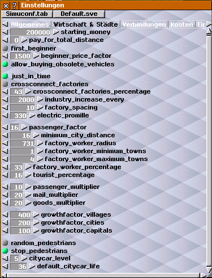Image resolution: width=212 pixels, height=278 pixels.
Task: Decrease passenger_factor with left arrow
Action: coord(5,128)
